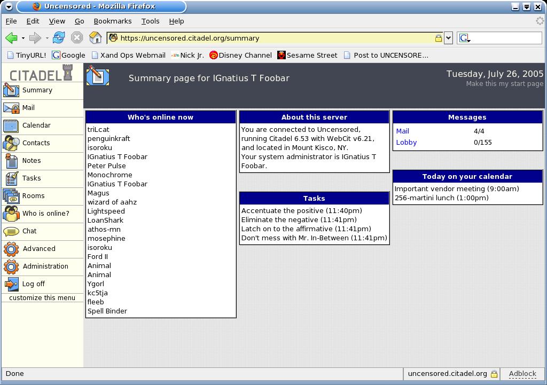Click the Administration gear icon
This screenshot has height=385, width=547.
click(x=11, y=266)
